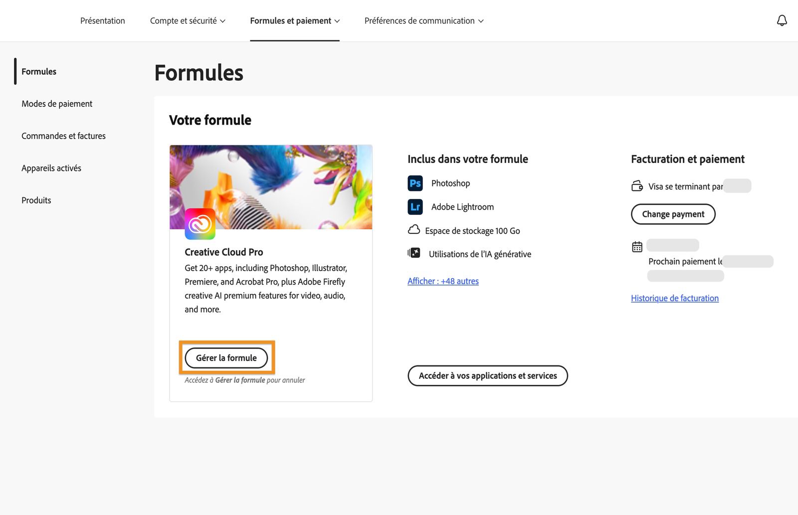Screen dimensions: 798x515
Task: Select Formules in the sidebar
Action: (39, 71)
